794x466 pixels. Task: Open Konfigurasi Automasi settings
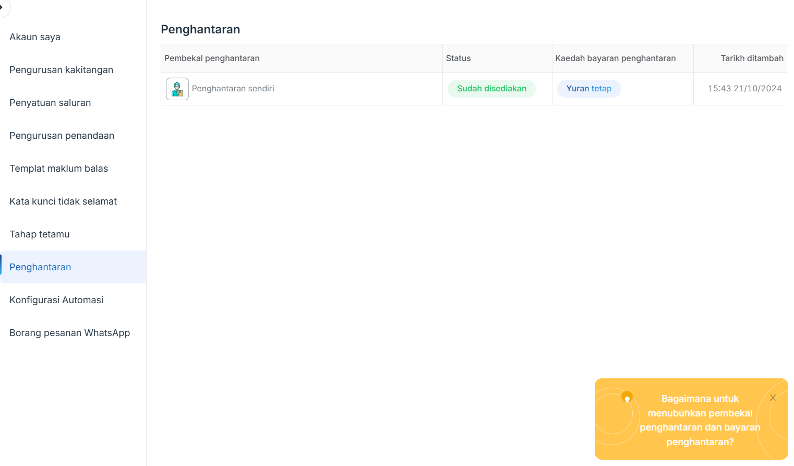[x=56, y=300]
